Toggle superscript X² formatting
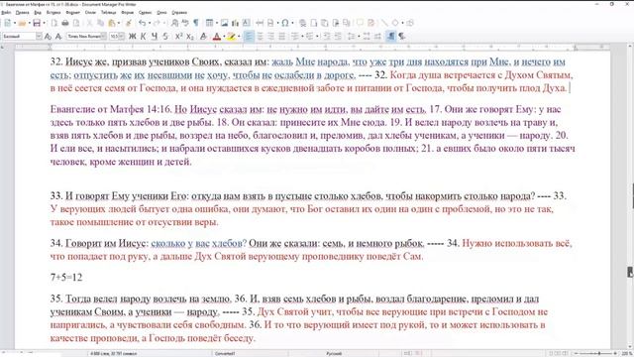This screenshot has height=357, width=634. pyautogui.click(x=178, y=37)
